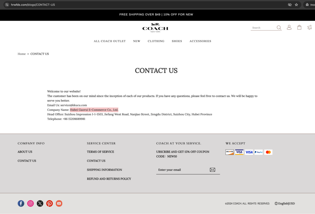Toggle content blocking via the eye icon
This screenshot has width=315, height=214.
(289, 5)
